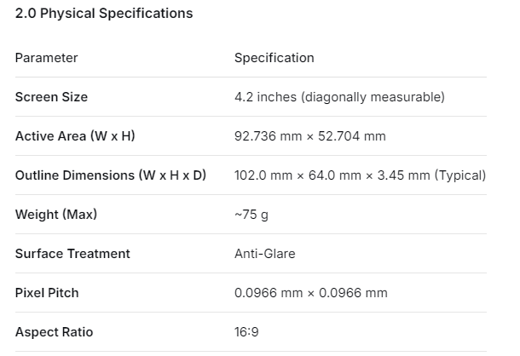Select the "Pixel Pitch" row label

point(47,293)
